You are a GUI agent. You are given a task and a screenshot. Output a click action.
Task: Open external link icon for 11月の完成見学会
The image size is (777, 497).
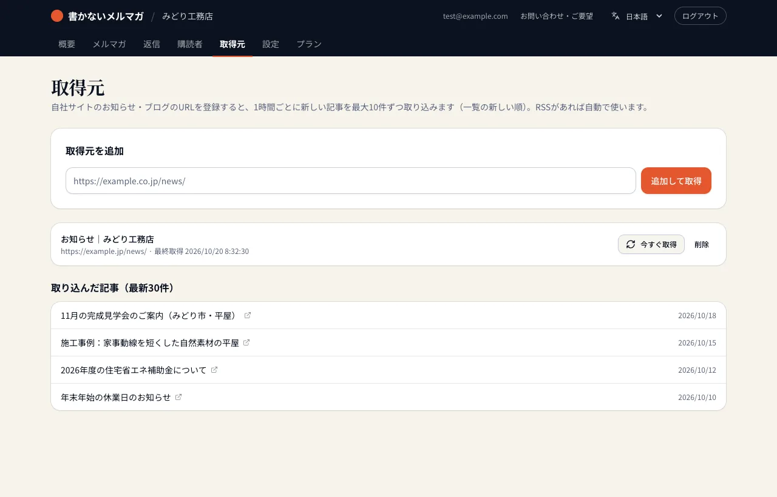pos(248,315)
